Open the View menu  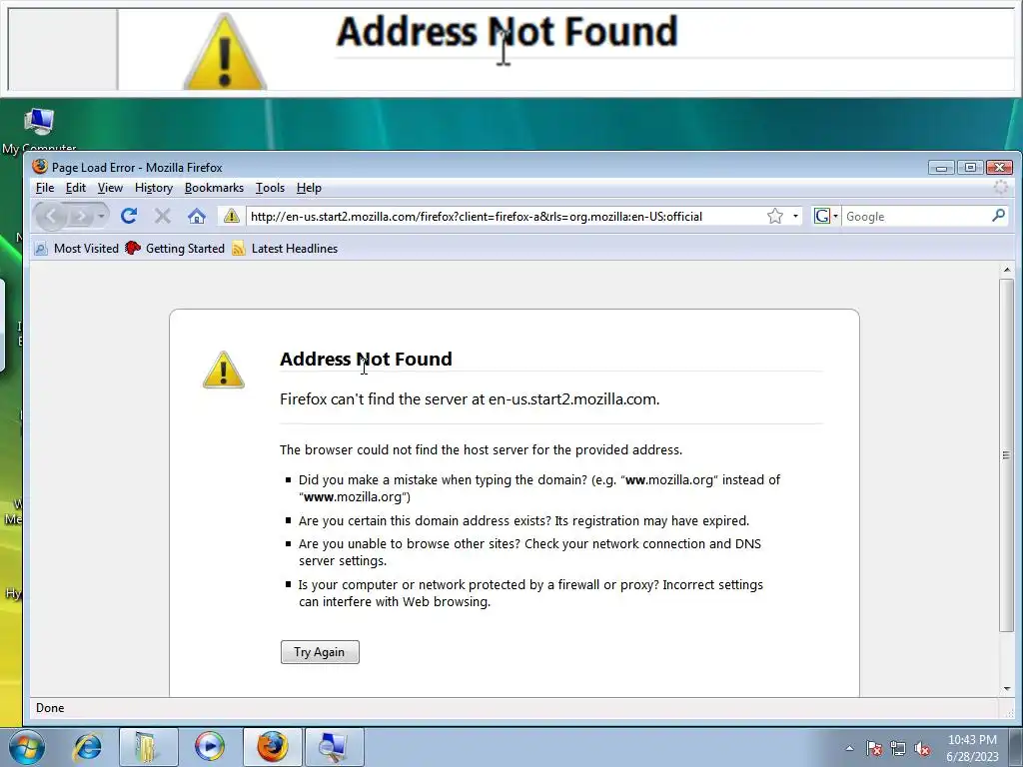[110, 188]
